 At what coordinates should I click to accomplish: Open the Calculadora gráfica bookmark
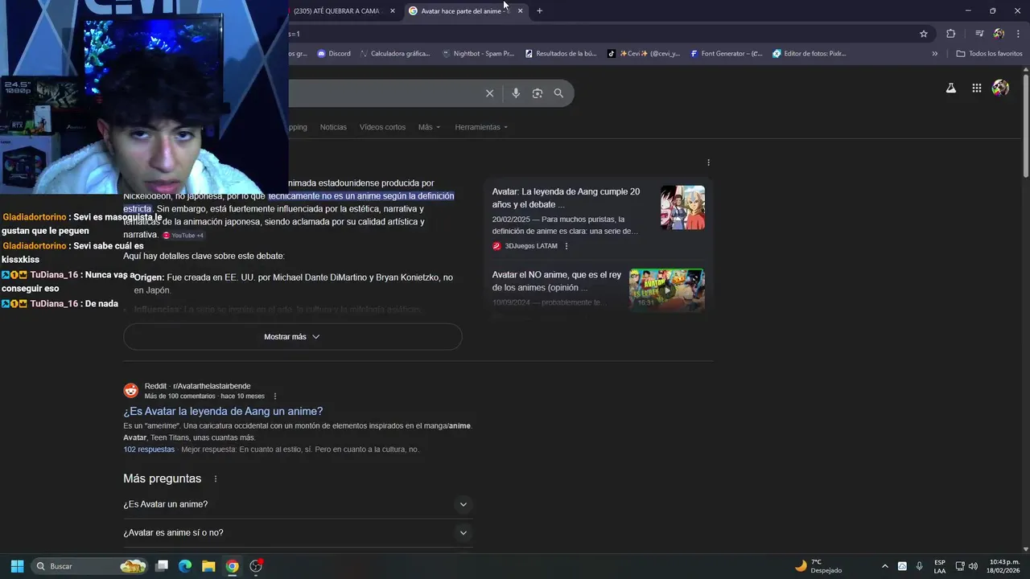coord(394,54)
